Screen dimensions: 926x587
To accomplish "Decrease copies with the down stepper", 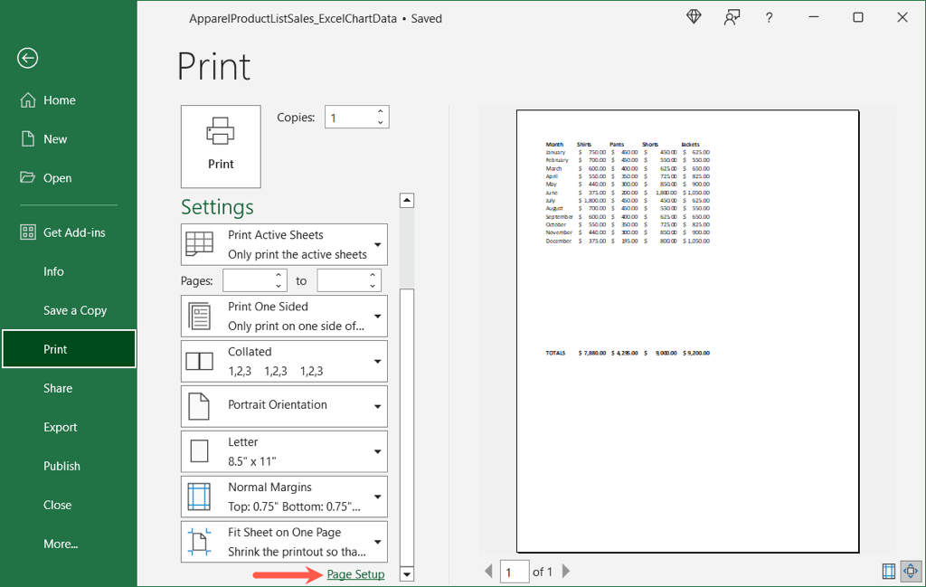I will click(x=381, y=123).
